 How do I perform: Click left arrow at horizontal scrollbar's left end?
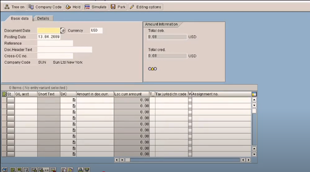[116, 160]
